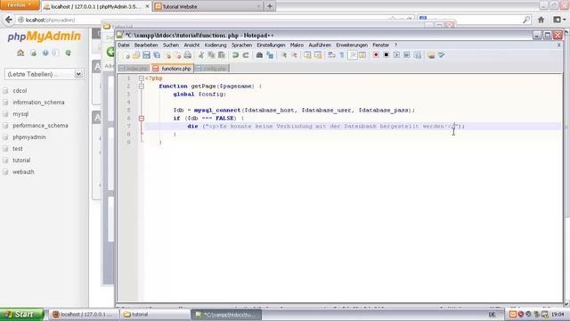
Task: Open the Datei menu
Action: point(124,45)
